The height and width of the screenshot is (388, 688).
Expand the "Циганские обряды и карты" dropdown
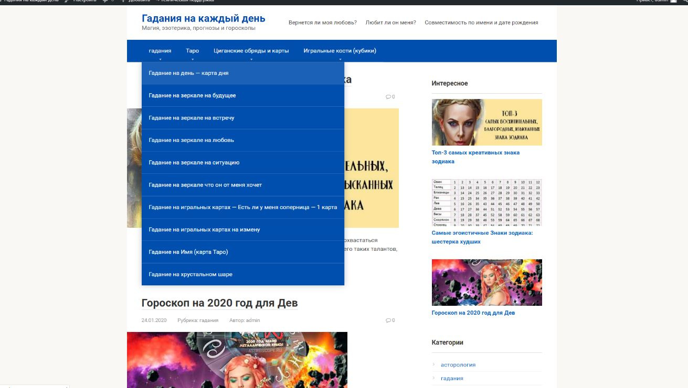[x=251, y=51]
